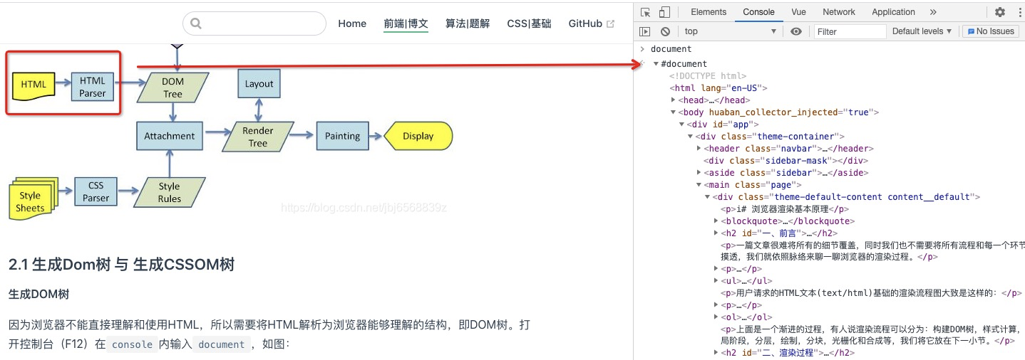Viewport: 1025px width, 360px height.
Task: Expand the ul element node
Action: point(716,281)
